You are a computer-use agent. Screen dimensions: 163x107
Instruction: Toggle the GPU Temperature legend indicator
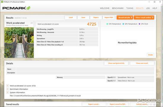click(123, 24)
